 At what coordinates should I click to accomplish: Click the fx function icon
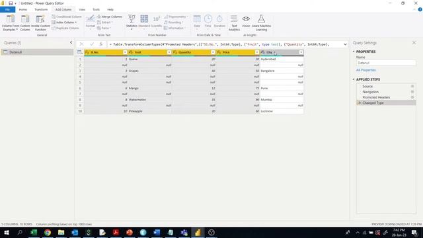pos(101,44)
